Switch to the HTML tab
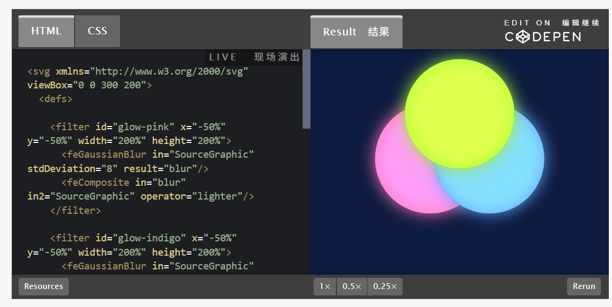612x307 pixels. pyautogui.click(x=46, y=31)
